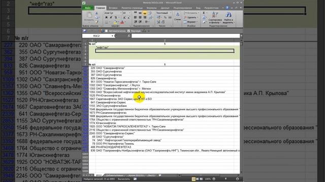Image resolution: width=325 pixels, height=182 pixels.
Task: Apply the red font color
Action: click(122, 22)
